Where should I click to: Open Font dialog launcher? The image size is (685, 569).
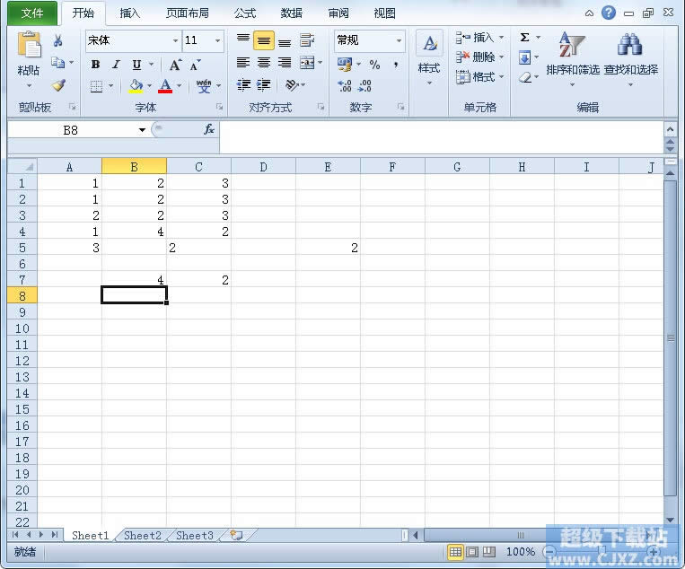pos(219,107)
